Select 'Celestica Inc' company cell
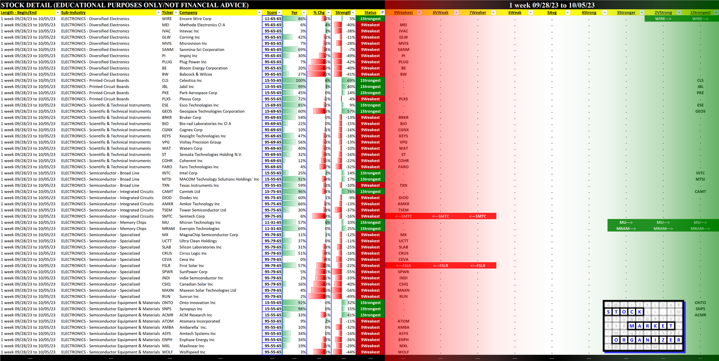719x361 pixels. coord(191,80)
